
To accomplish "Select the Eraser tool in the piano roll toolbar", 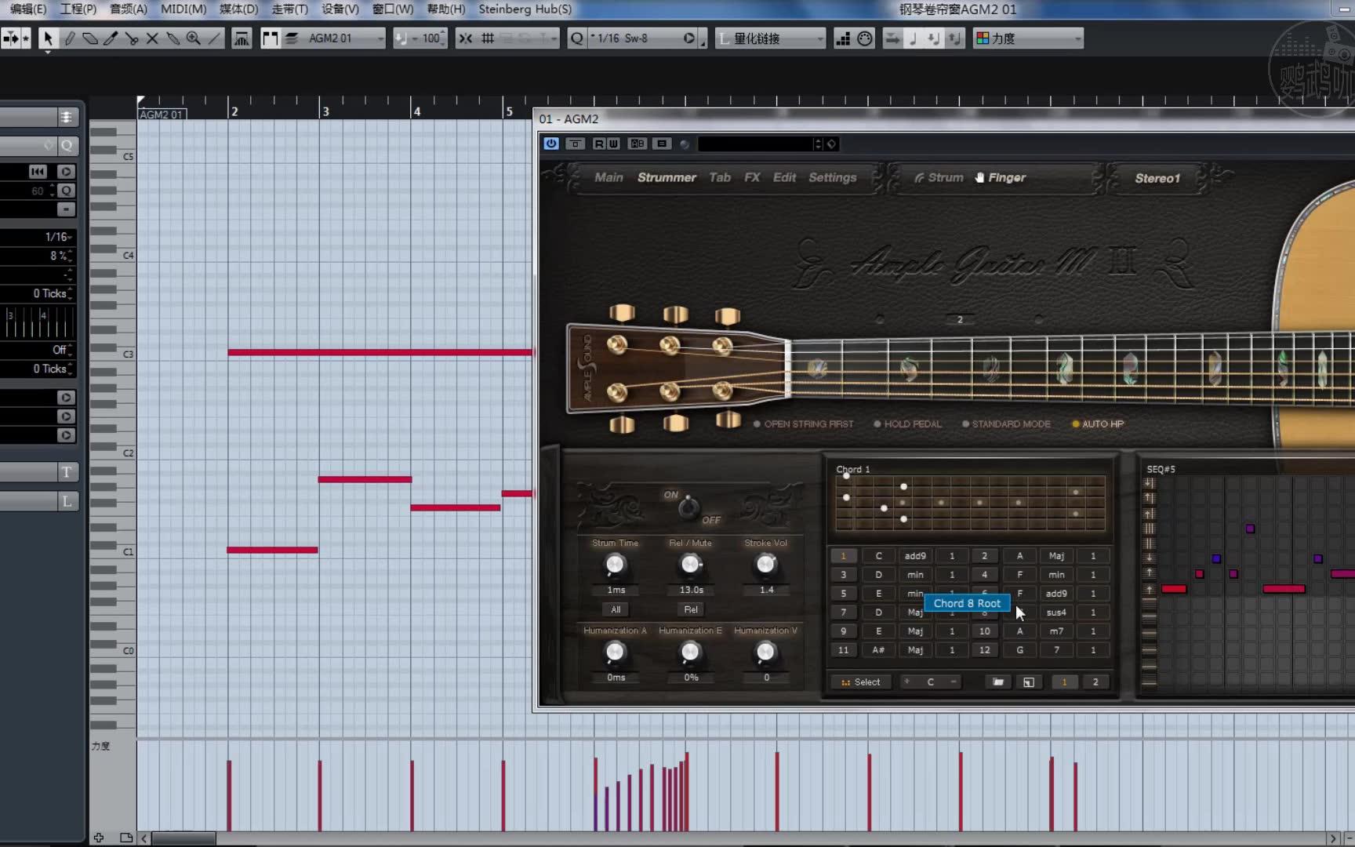I will [90, 38].
